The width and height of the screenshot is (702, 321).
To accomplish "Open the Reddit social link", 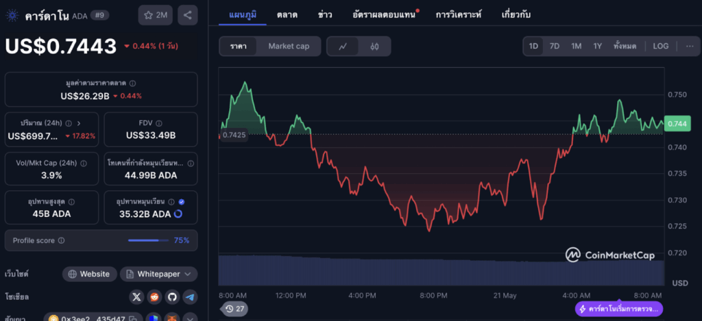I will (x=155, y=296).
